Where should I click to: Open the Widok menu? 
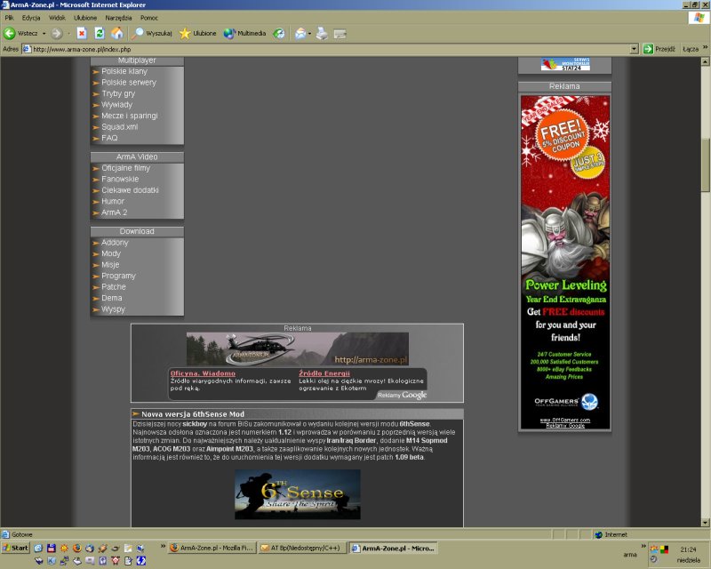(57, 18)
